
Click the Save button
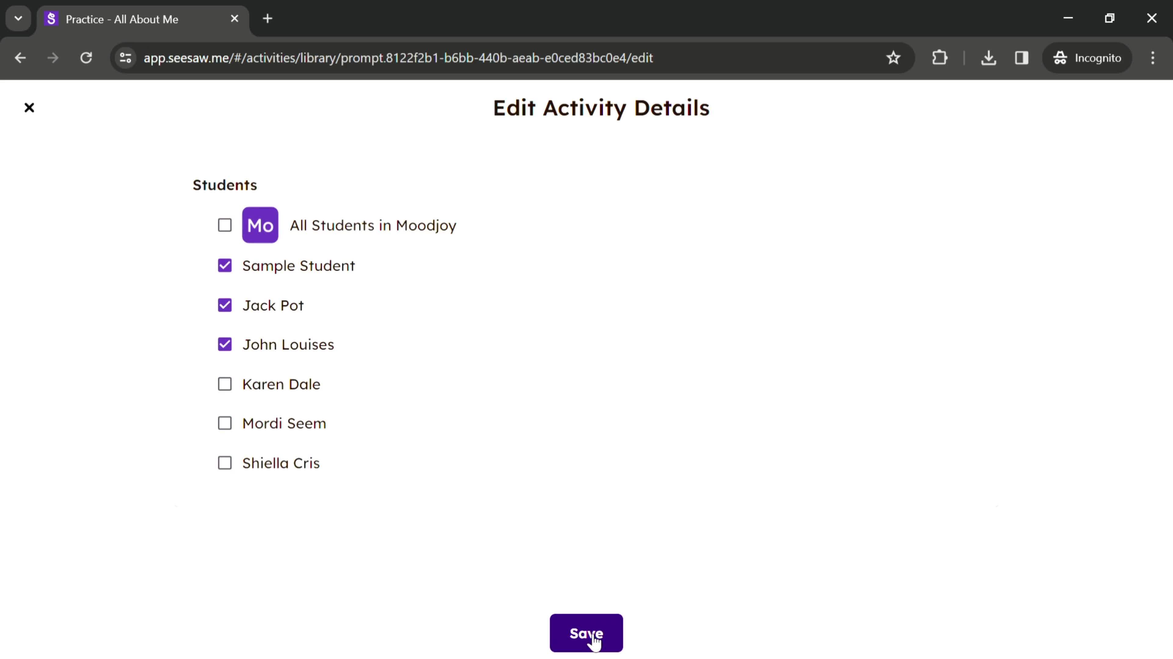tap(586, 634)
